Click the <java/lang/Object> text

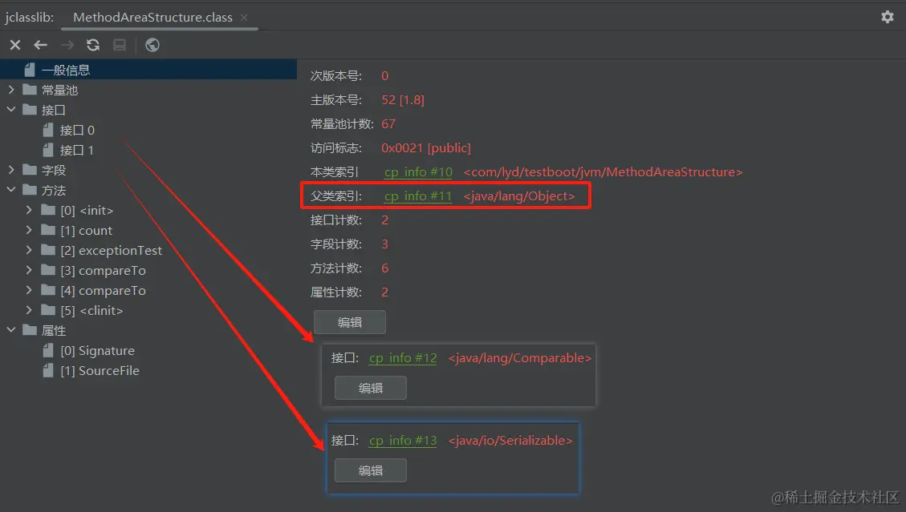[x=519, y=196]
